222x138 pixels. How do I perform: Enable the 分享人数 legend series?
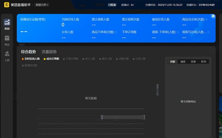(139, 59)
